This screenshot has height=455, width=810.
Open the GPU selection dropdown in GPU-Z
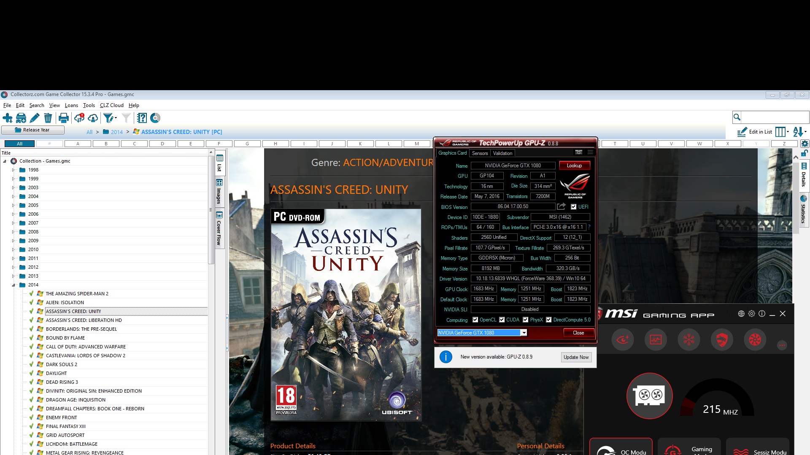tap(524, 333)
